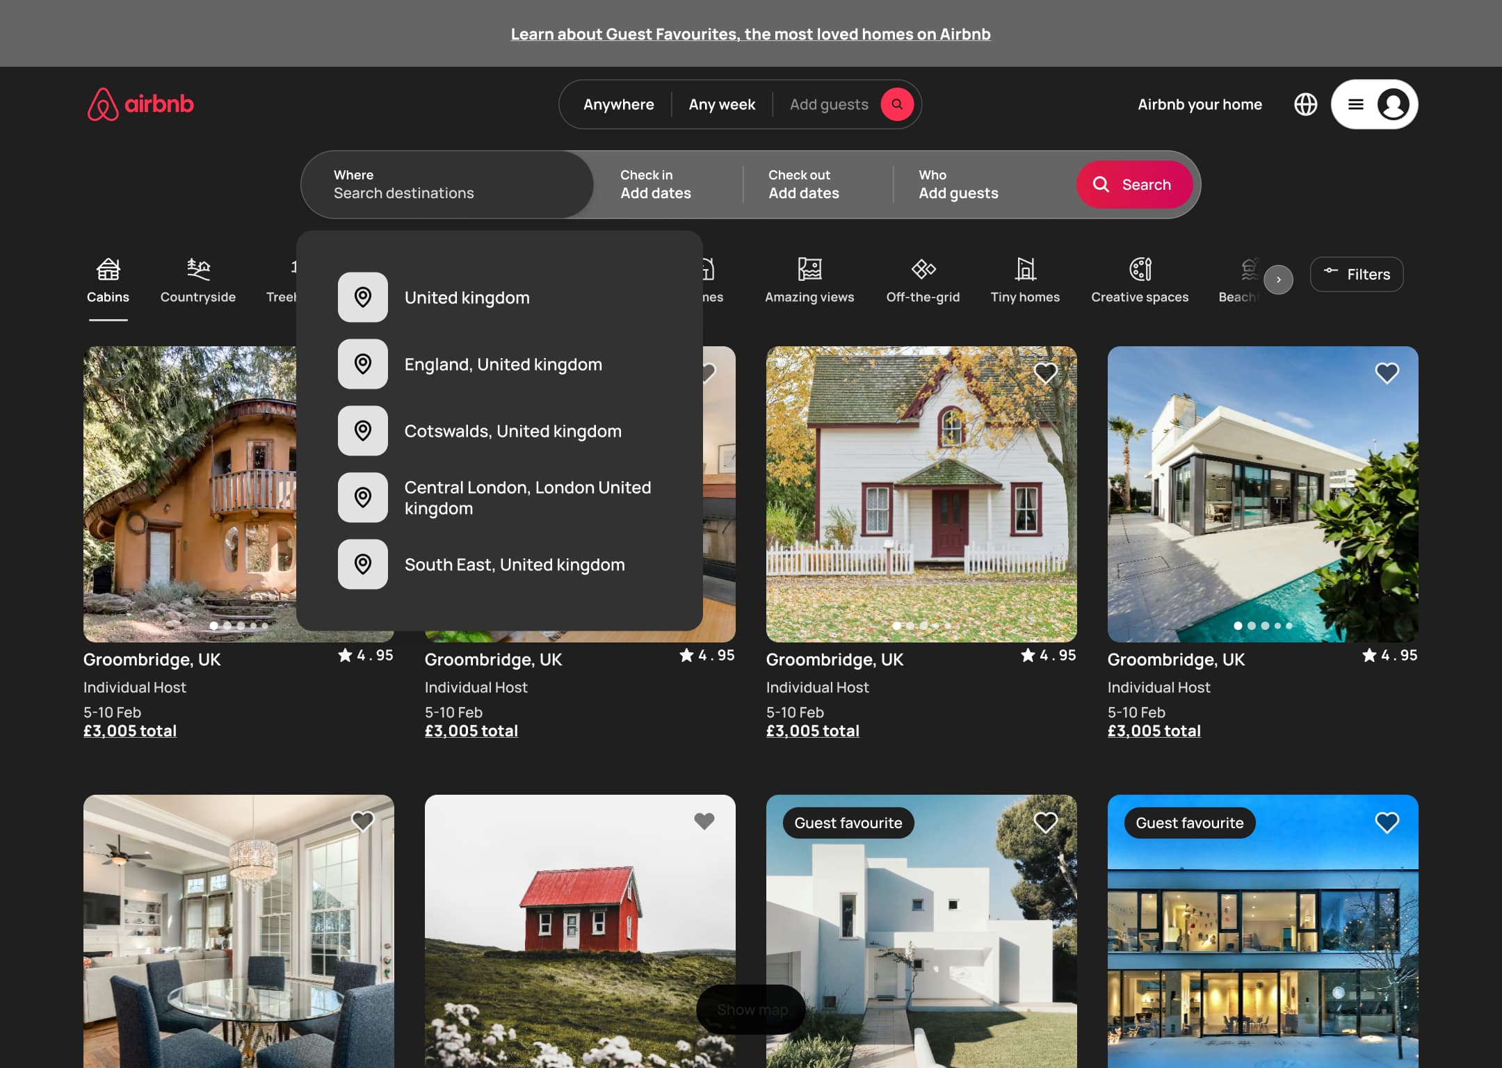Viewport: 1502px width, 1068px height.
Task: Open the white cottage listing photo
Action: 921,494
